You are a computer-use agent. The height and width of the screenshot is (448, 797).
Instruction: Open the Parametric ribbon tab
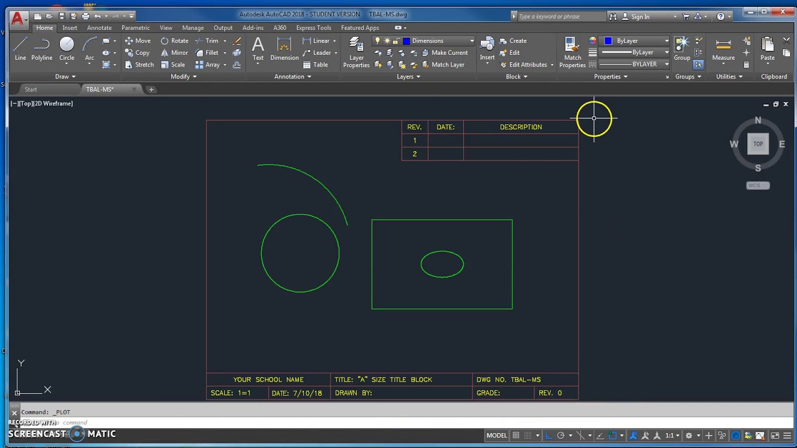(x=135, y=27)
